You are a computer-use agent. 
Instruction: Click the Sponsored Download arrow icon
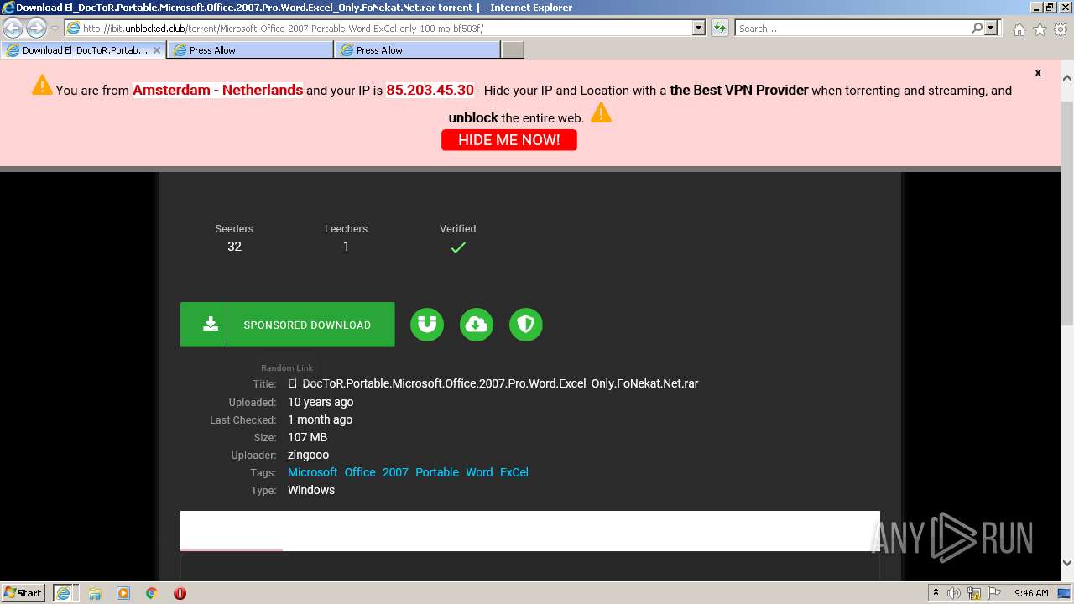point(211,325)
